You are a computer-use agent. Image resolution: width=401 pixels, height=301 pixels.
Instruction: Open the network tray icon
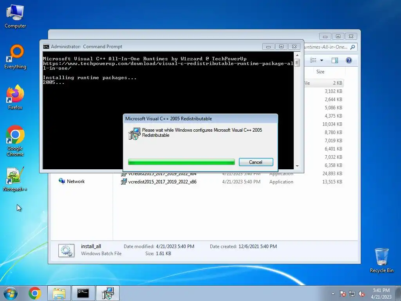click(x=352, y=294)
